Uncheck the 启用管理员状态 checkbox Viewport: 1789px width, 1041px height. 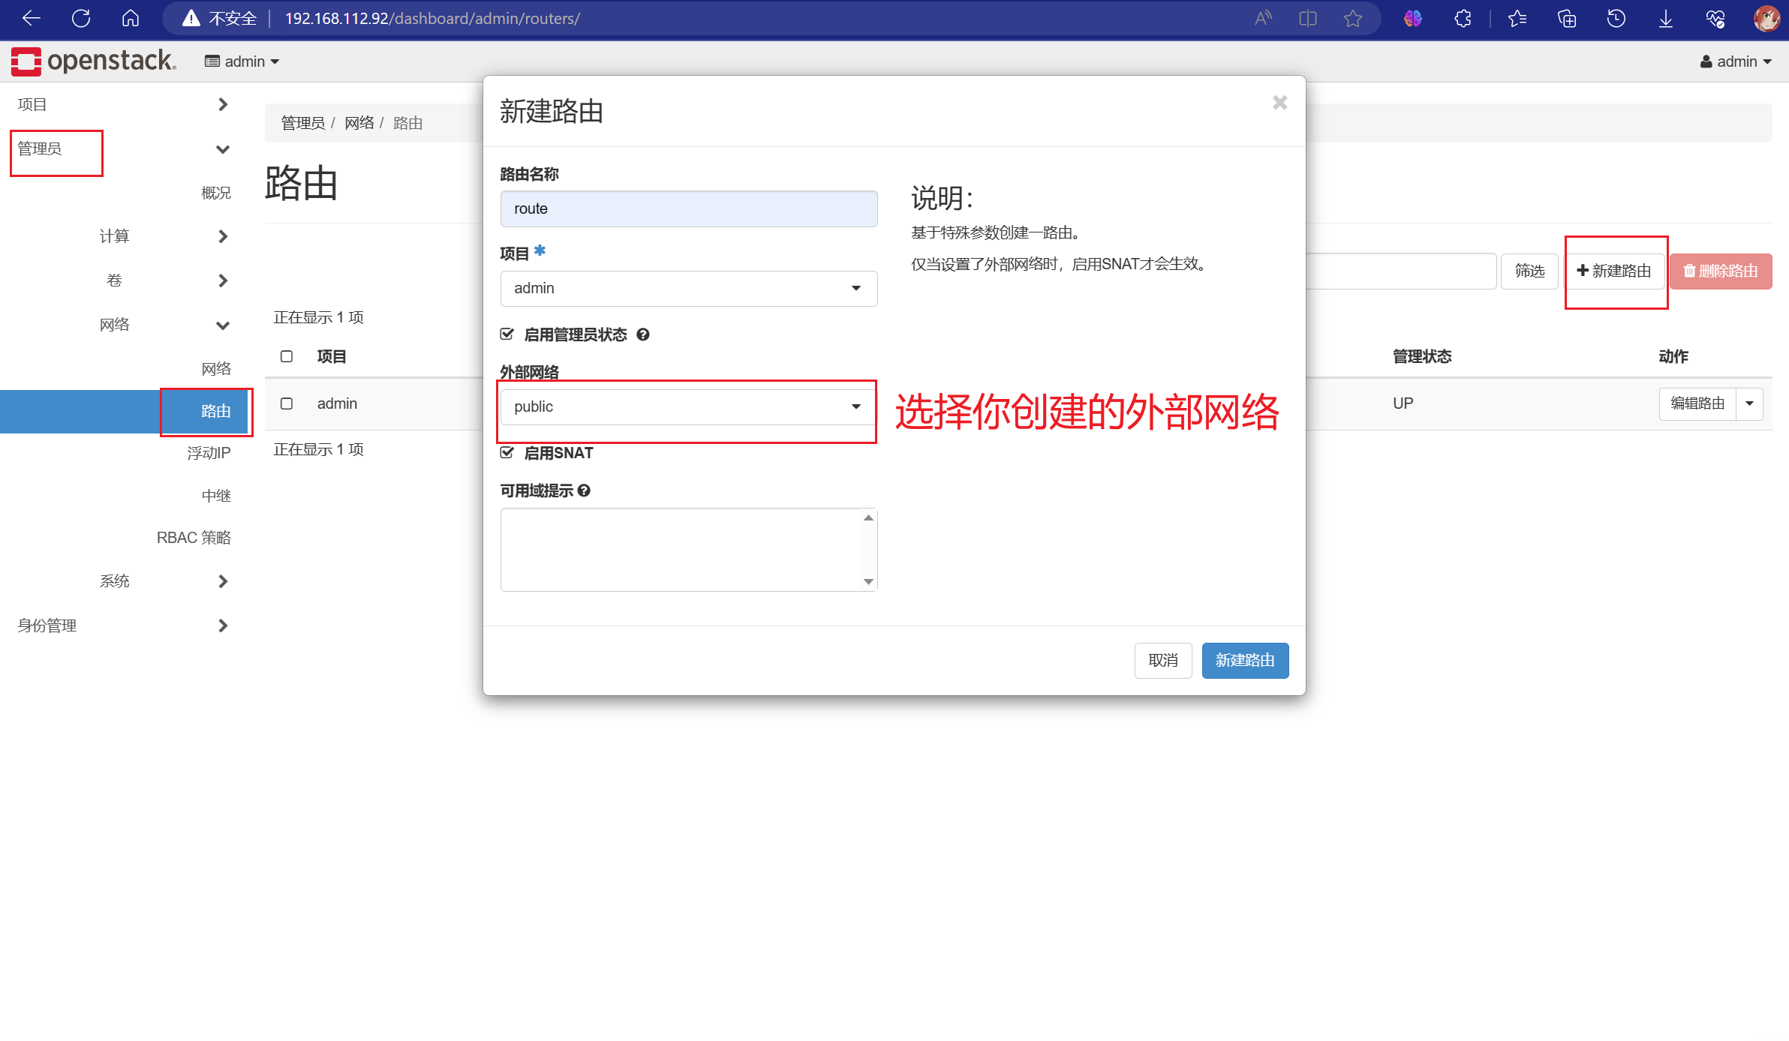point(507,334)
